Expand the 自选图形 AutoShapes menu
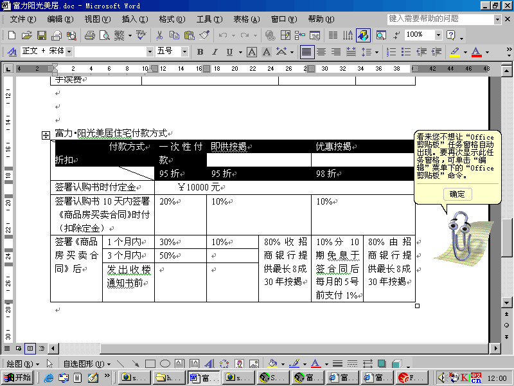Screen dimensions: 514x386 click(87, 363)
